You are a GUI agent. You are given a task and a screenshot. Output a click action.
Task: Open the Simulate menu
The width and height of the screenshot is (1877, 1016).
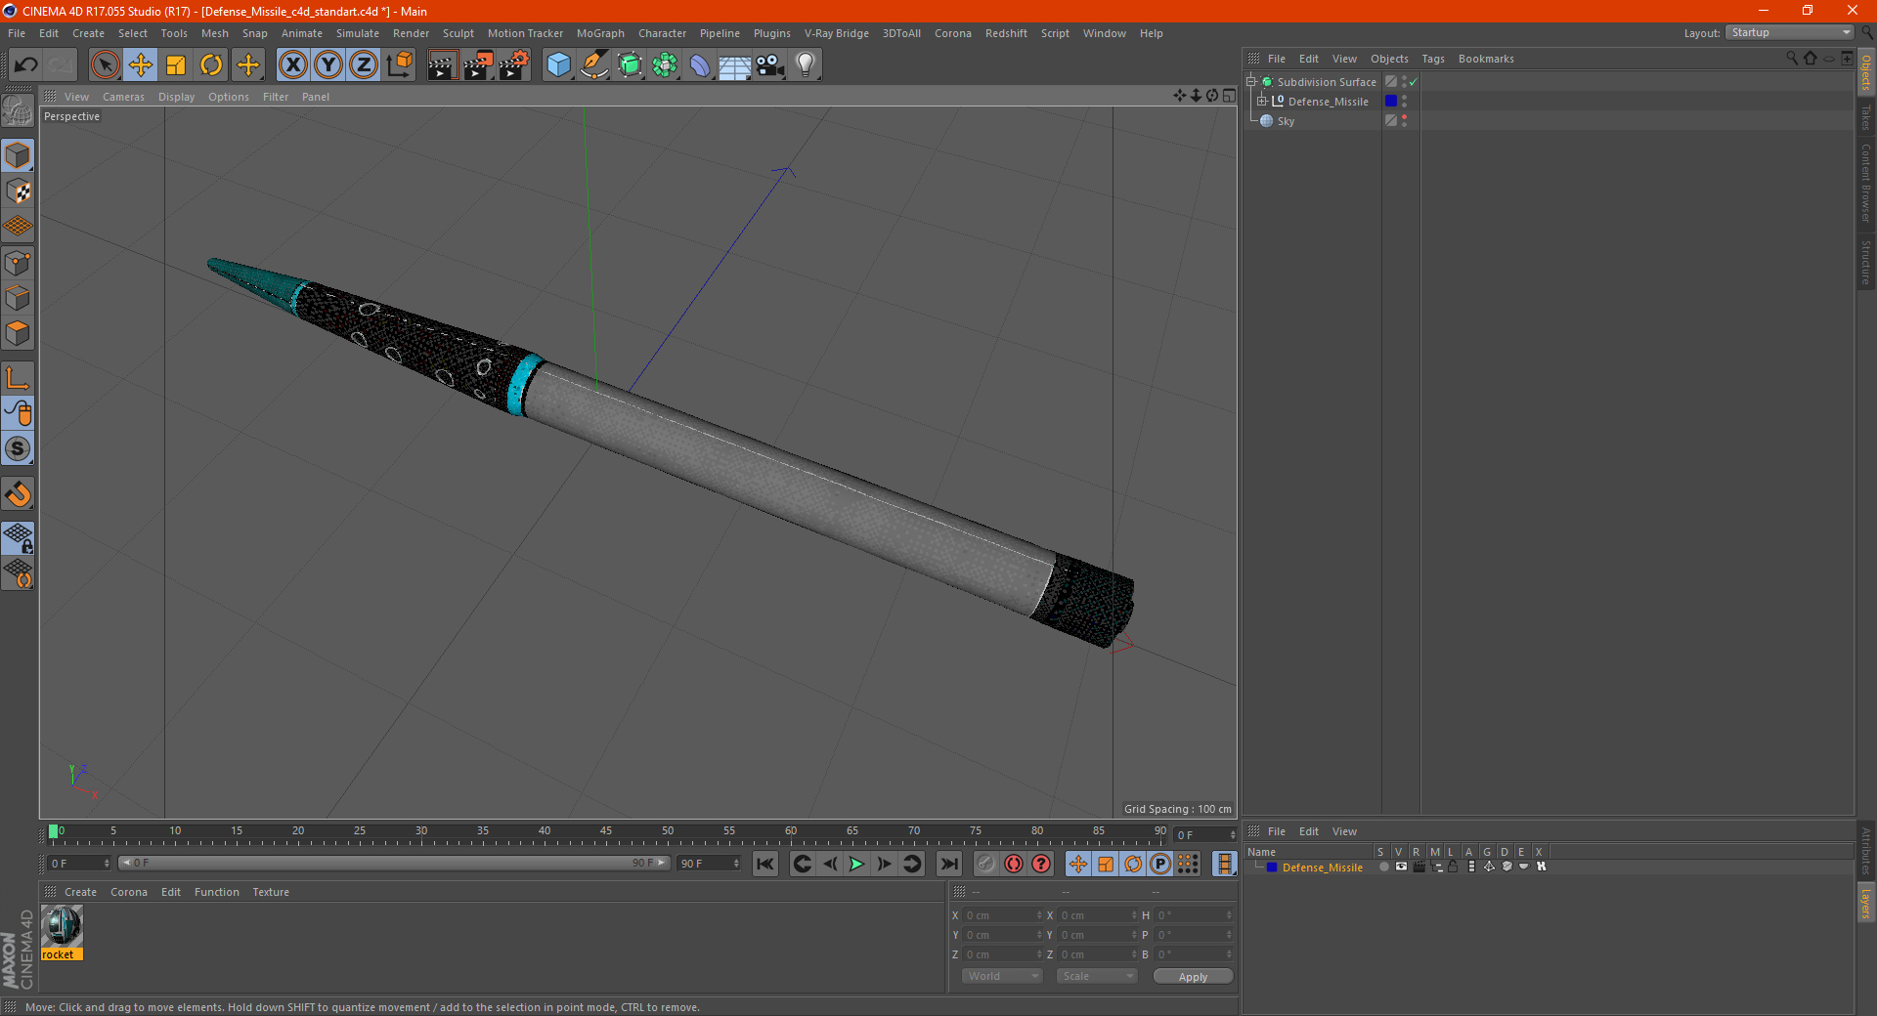(x=358, y=33)
